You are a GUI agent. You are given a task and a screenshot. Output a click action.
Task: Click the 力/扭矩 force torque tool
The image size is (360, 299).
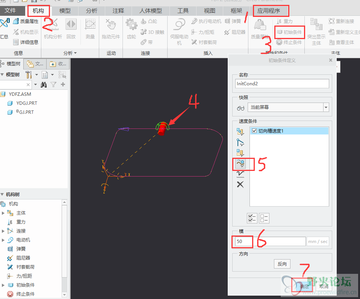tap(203, 32)
